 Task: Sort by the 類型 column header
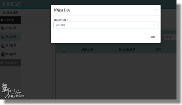click(x=158, y=49)
